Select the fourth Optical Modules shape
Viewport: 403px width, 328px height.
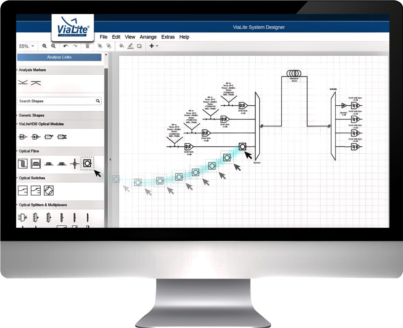(62, 137)
